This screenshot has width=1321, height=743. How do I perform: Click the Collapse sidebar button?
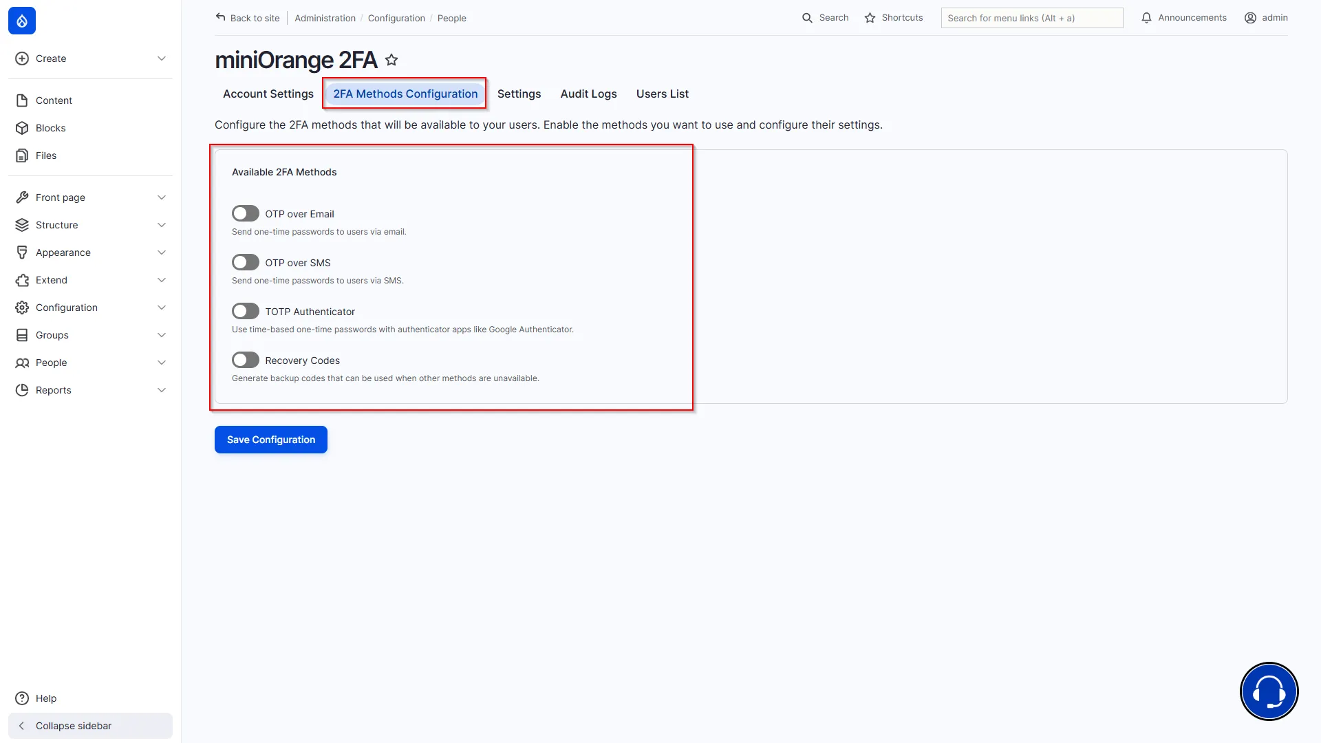coord(90,726)
